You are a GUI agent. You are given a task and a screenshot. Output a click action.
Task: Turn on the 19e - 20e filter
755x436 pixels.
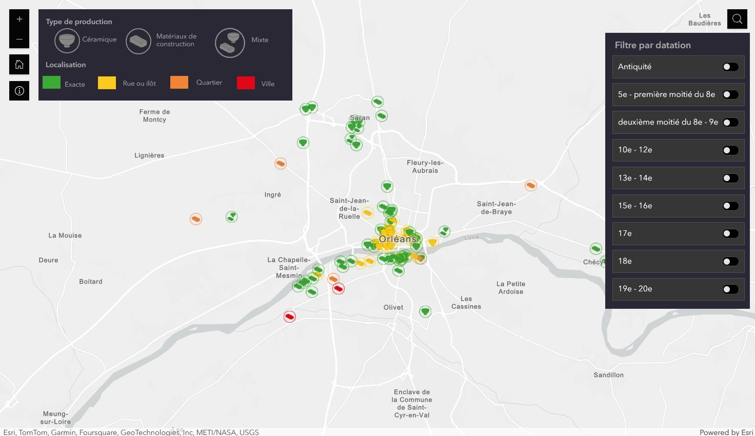730,289
